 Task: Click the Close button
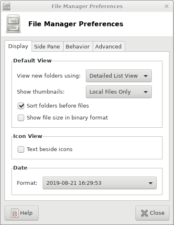click(152, 213)
